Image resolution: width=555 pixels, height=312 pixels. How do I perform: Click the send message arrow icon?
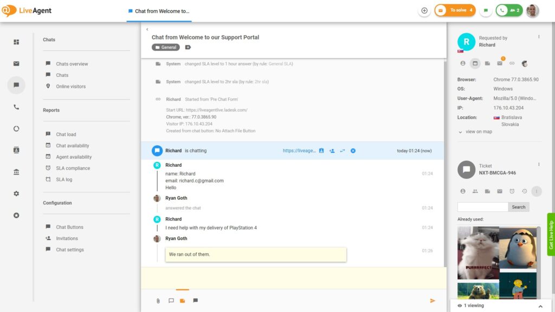[433, 300]
